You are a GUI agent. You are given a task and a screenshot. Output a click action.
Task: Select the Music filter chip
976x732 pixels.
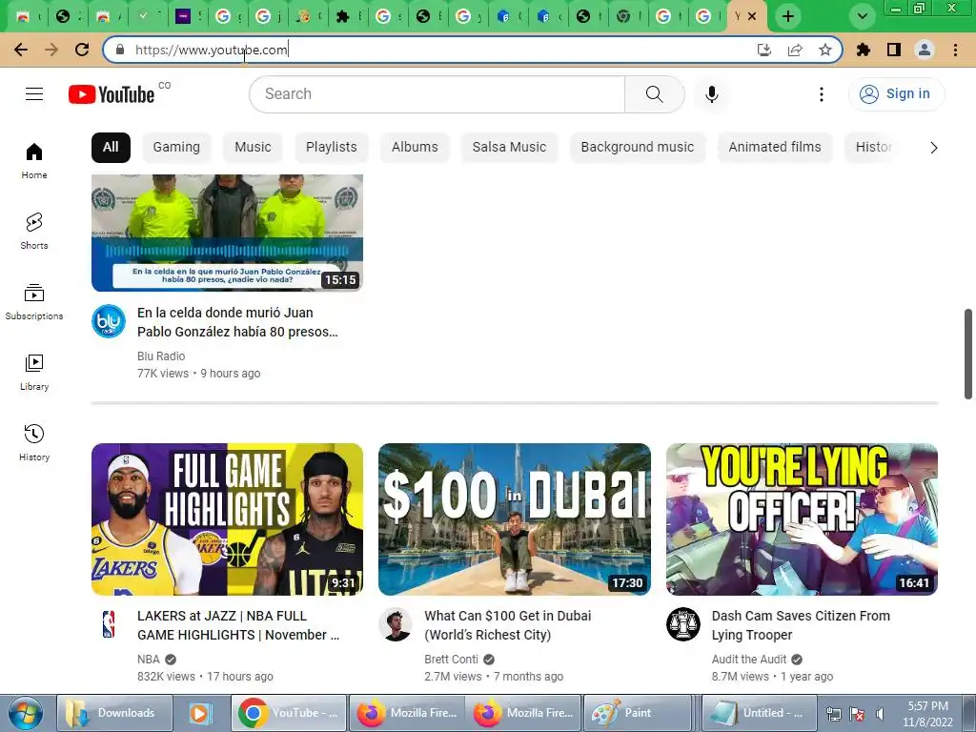point(253,148)
